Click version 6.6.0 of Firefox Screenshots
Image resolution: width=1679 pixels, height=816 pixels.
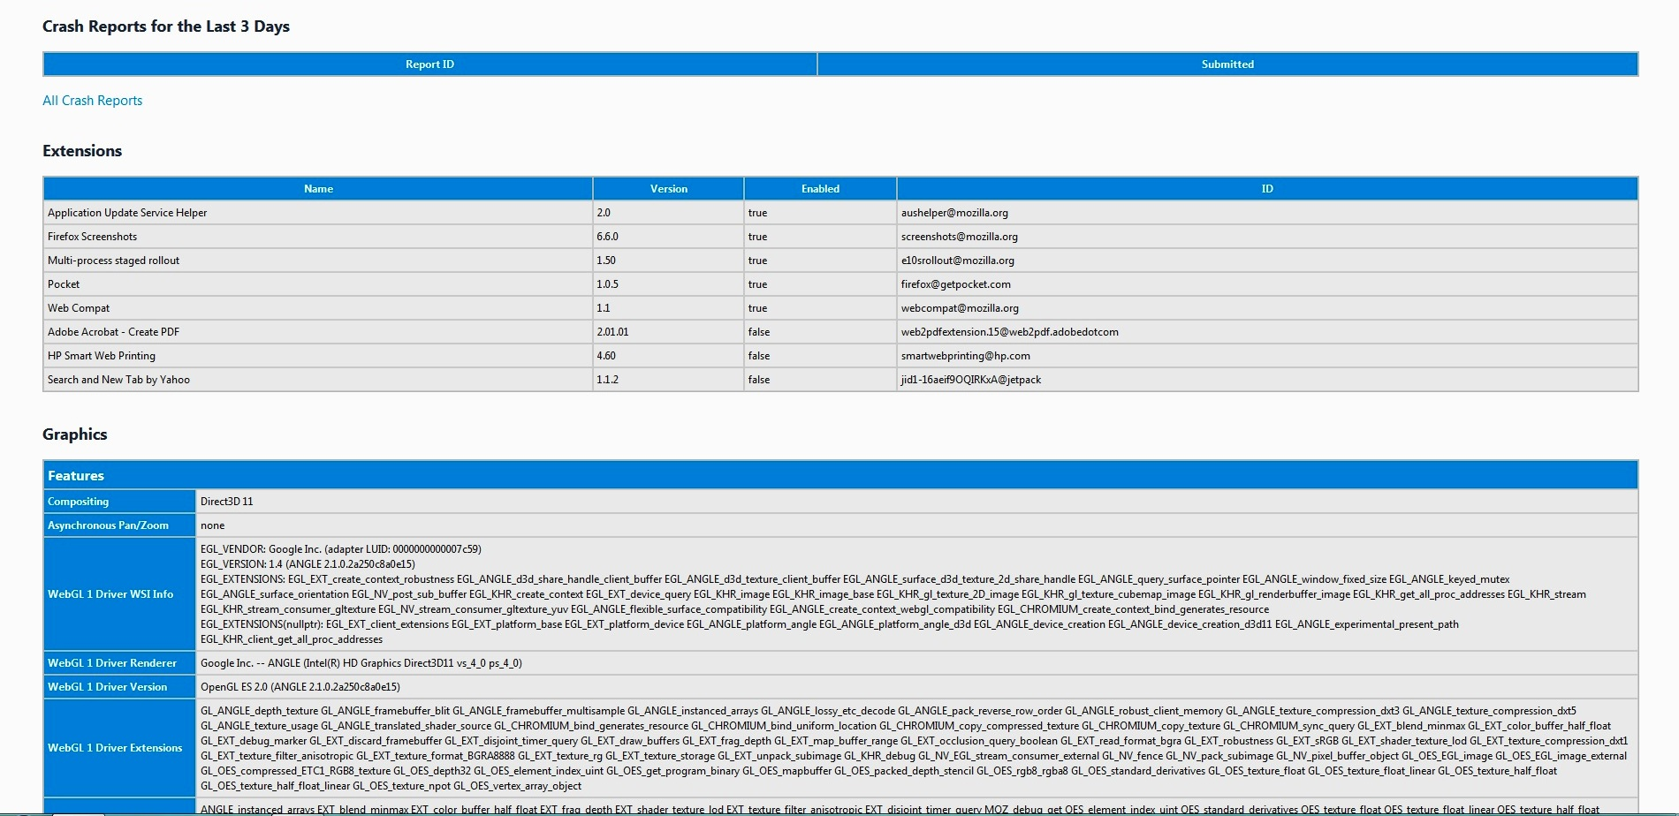607,237
